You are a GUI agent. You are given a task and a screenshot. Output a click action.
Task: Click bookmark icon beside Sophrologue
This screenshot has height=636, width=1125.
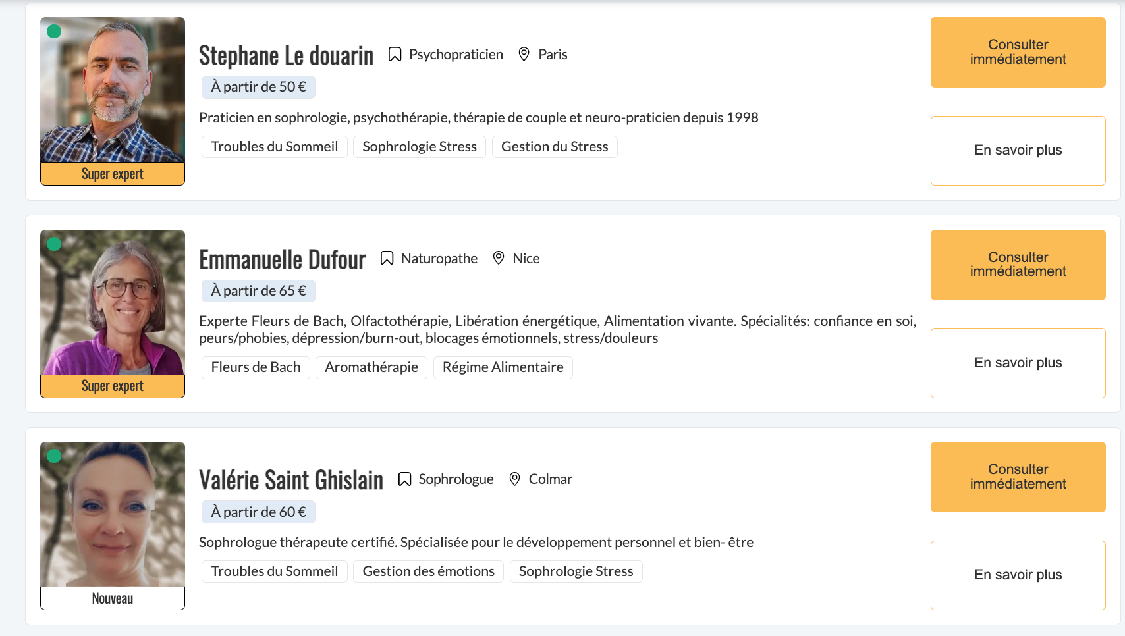click(404, 479)
